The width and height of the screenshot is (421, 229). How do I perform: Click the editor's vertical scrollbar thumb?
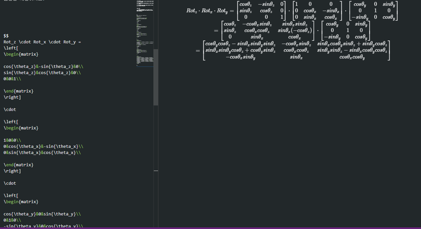tap(156, 77)
